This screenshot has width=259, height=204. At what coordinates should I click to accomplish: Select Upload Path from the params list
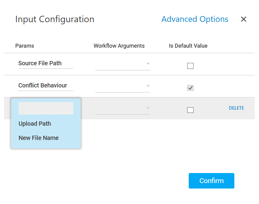35,124
